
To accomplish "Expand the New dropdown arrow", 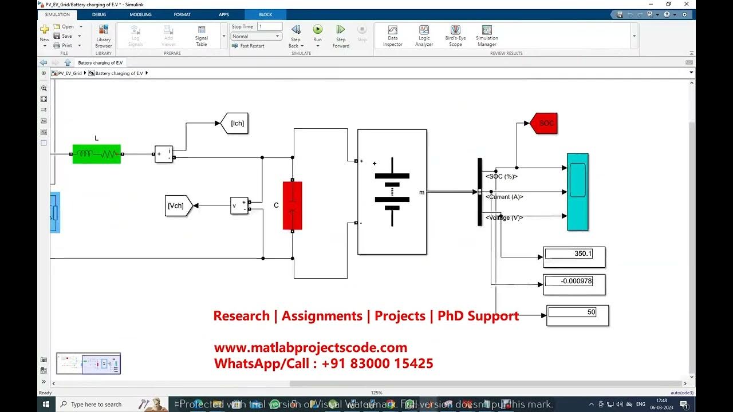I will (x=44, y=46).
